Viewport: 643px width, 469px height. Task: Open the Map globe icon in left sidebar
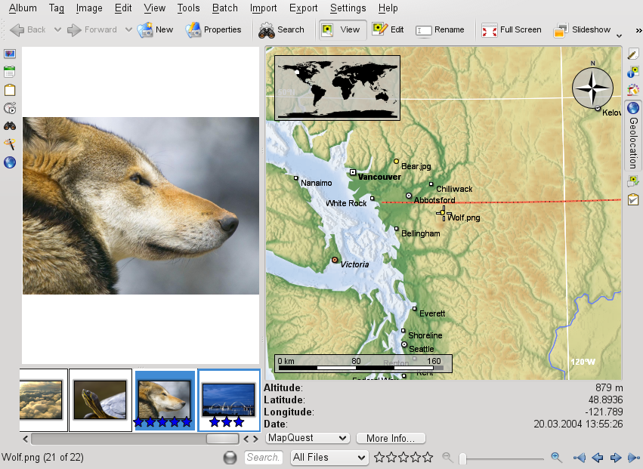[9, 162]
